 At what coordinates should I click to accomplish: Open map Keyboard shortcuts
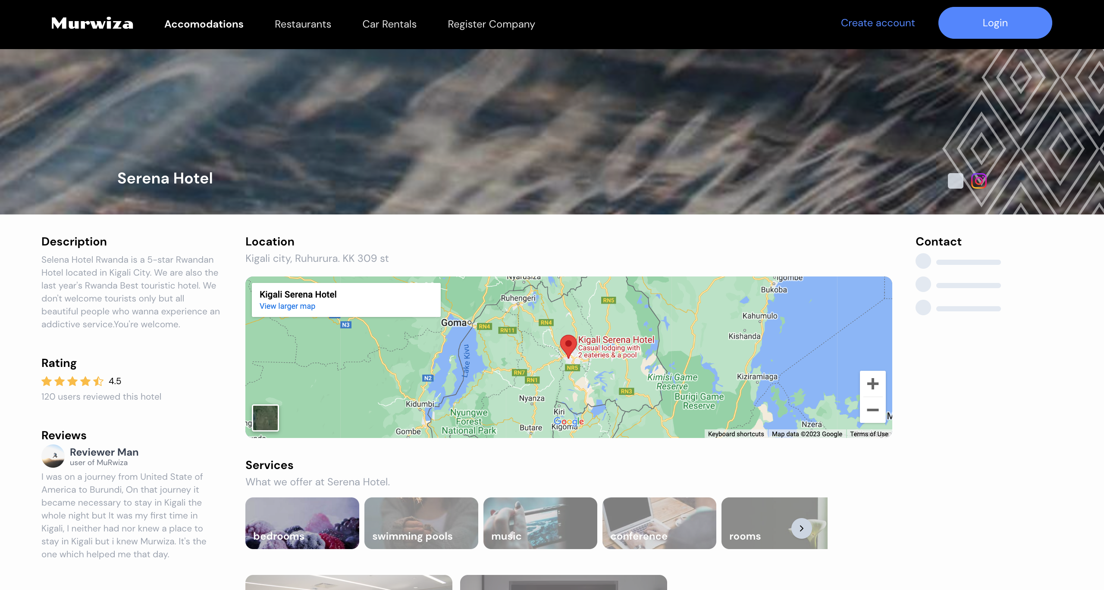[x=736, y=434]
